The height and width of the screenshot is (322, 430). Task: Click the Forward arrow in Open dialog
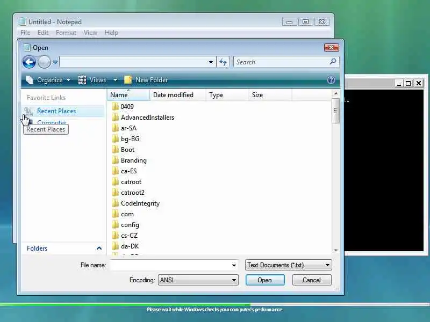click(44, 62)
